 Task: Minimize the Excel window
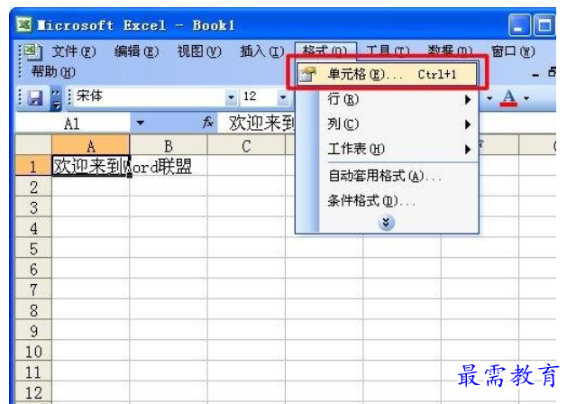pos(519,25)
